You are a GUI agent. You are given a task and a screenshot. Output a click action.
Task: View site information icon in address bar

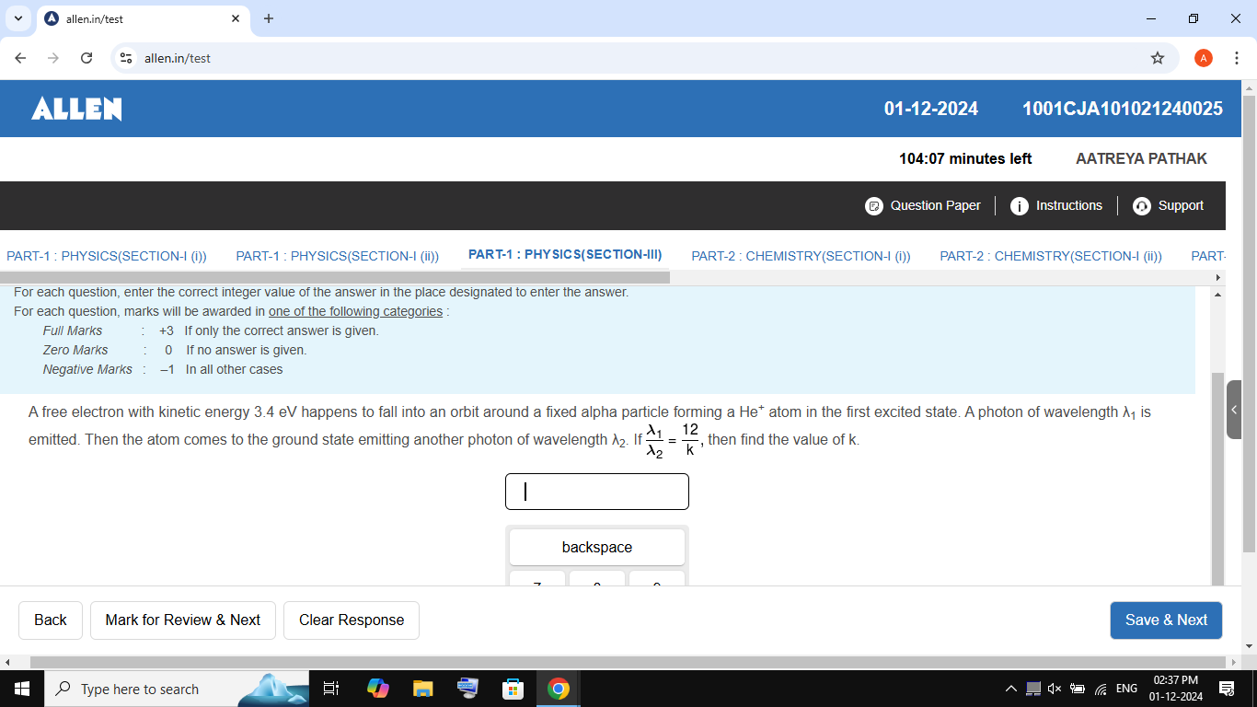[x=127, y=58]
